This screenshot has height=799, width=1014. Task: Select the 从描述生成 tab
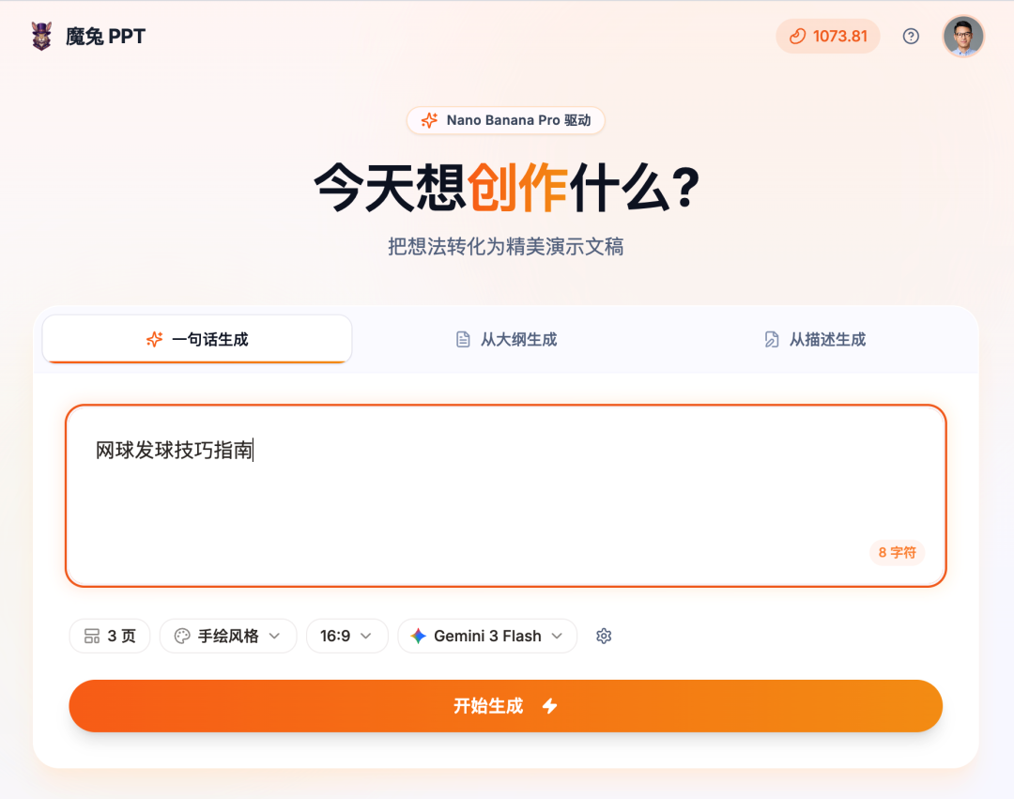[815, 340]
